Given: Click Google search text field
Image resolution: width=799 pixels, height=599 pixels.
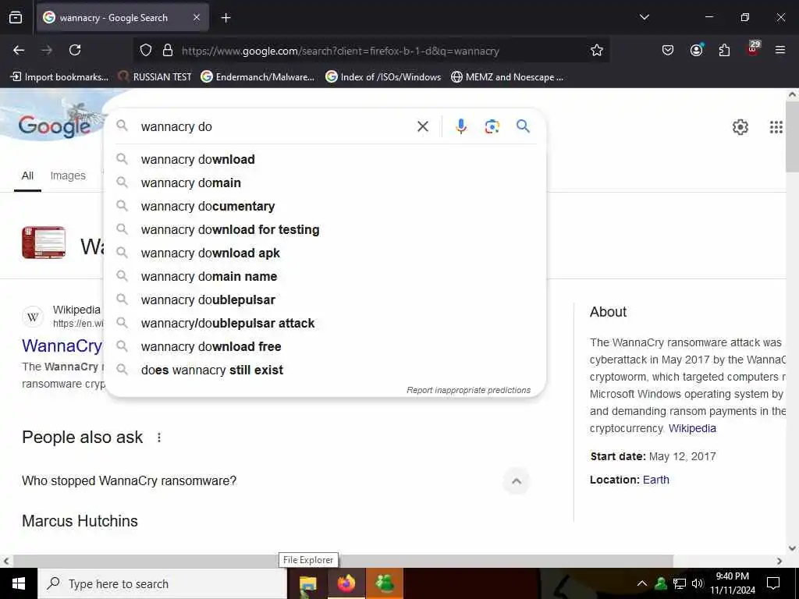Looking at the screenshot, I should (275, 126).
